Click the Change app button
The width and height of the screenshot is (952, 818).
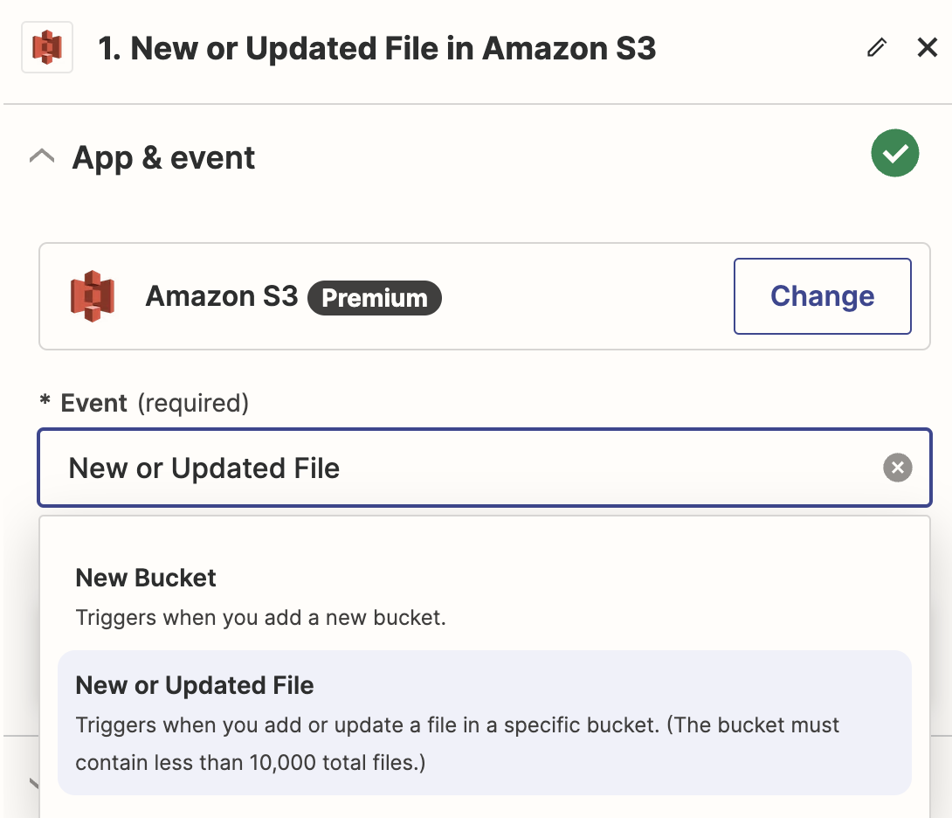click(x=822, y=296)
